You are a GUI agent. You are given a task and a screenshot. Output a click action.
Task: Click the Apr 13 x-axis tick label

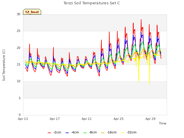point(23,119)
